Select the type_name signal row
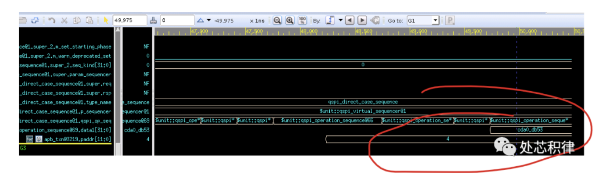Image resolution: width=611 pixels, height=185 pixels. click(65, 102)
